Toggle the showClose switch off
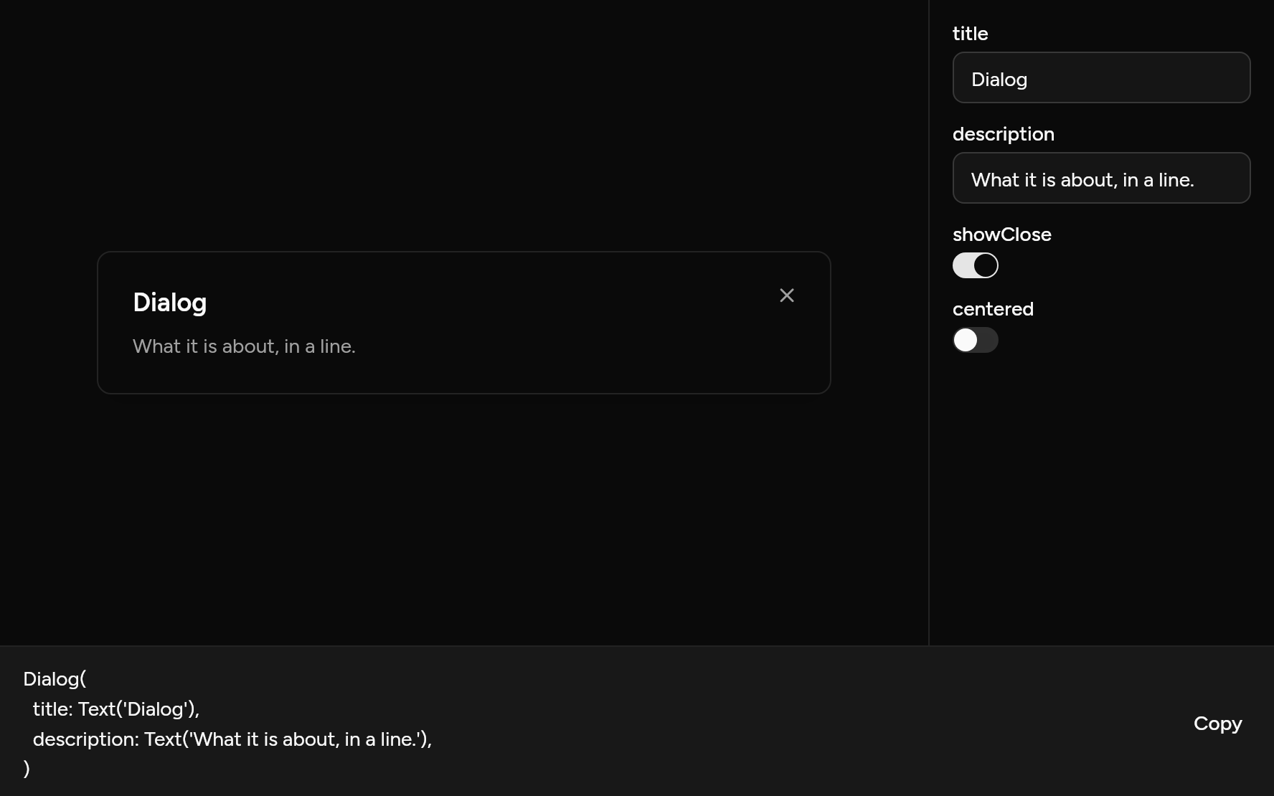Viewport: 1274px width, 796px height. (975, 265)
